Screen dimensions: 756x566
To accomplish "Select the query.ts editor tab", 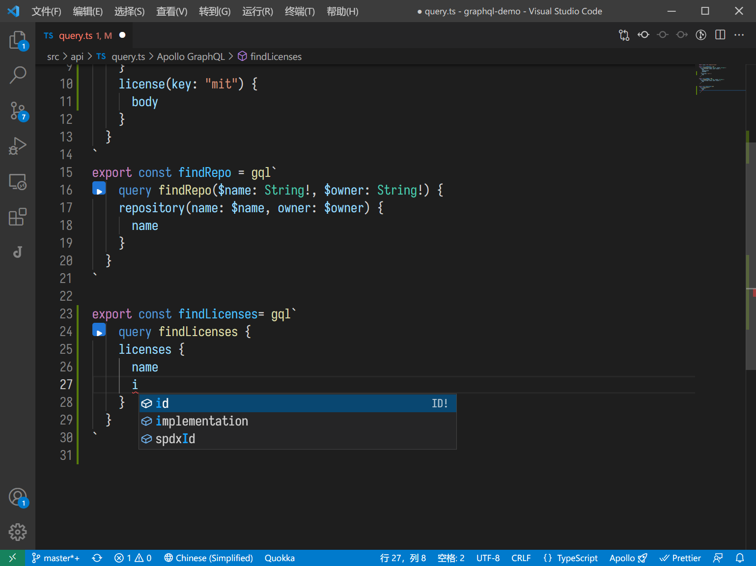I will (x=84, y=35).
